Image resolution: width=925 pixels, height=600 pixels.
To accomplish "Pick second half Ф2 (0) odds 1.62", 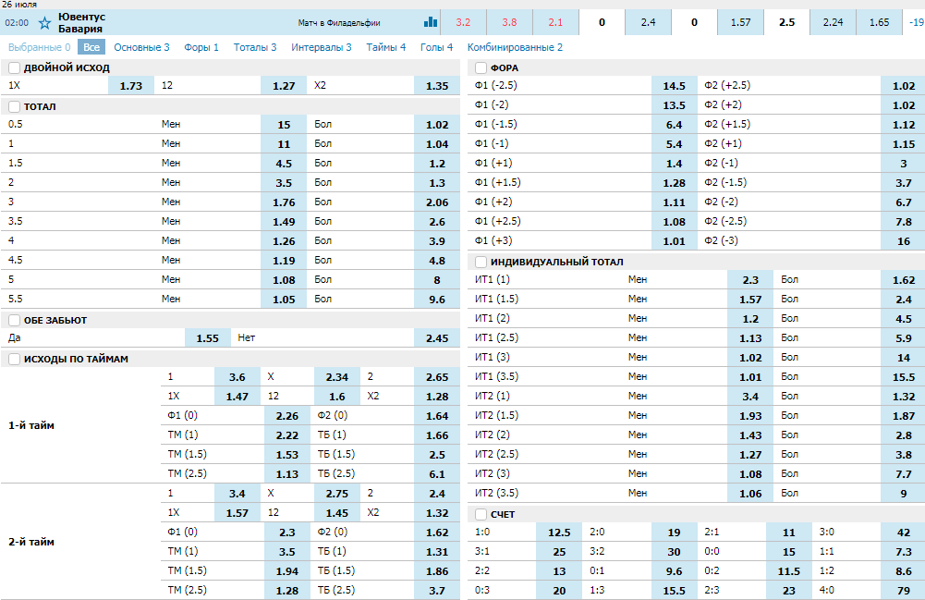I will tap(437, 533).
